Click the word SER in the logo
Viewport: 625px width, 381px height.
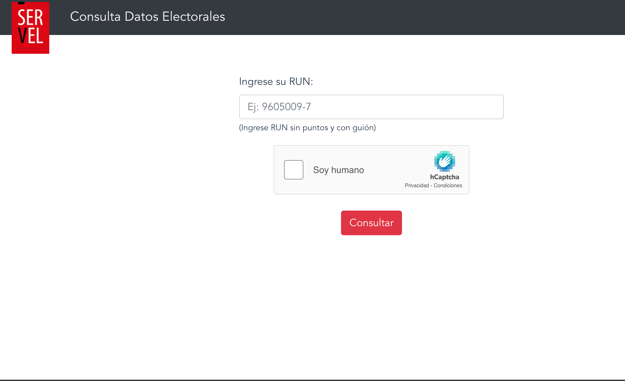tap(30, 17)
